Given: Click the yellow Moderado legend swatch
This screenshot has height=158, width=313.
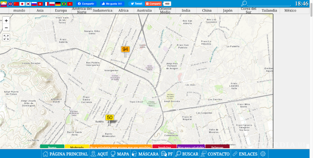Looking at the screenshot, I should 77,147.
